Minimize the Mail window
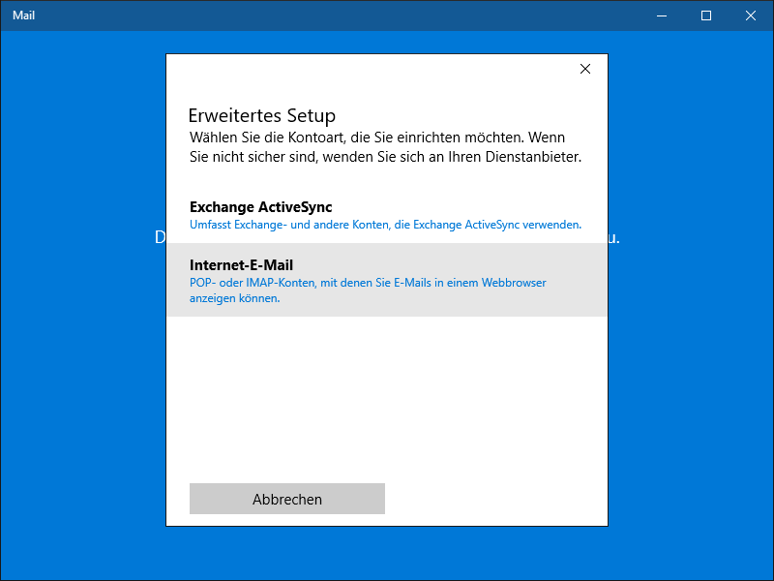This screenshot has height=581, width=774. (x=662, y=15)
